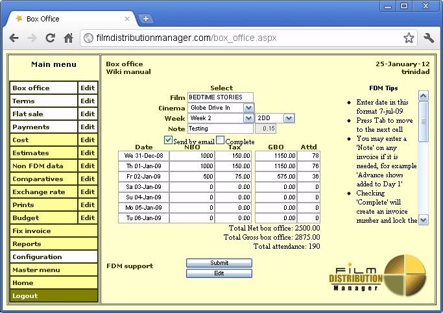Screen dimensions: 443x313
Task: Open the Week 2 dropdown
Action: pos(248,118)
